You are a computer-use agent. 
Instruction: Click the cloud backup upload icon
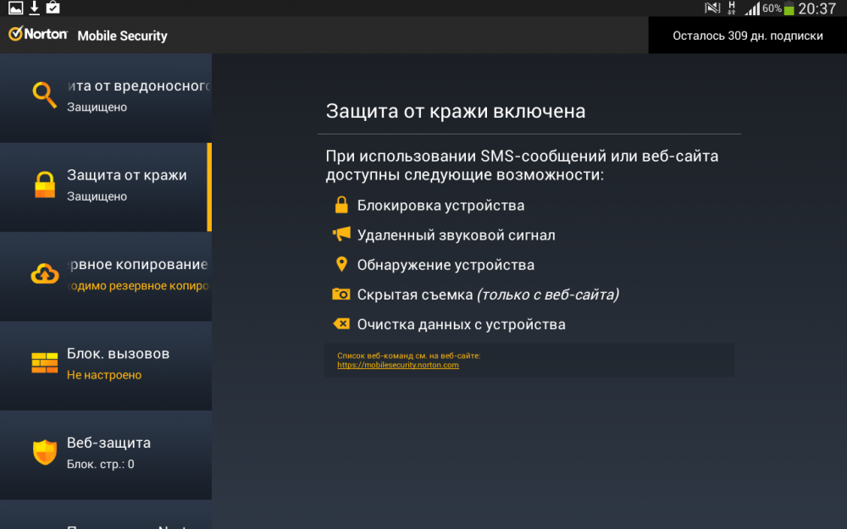pos(45,273)
